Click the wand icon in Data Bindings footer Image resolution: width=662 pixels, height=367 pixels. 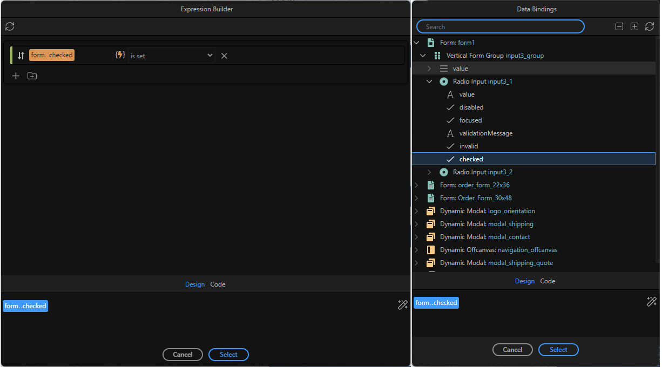[x=651, y=302]
